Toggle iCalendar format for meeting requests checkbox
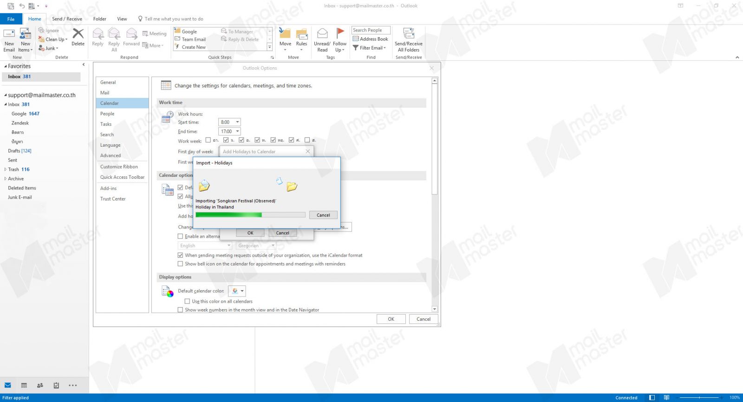The height and width of the screenshot is (402, 743). click(x=180, y=255)
